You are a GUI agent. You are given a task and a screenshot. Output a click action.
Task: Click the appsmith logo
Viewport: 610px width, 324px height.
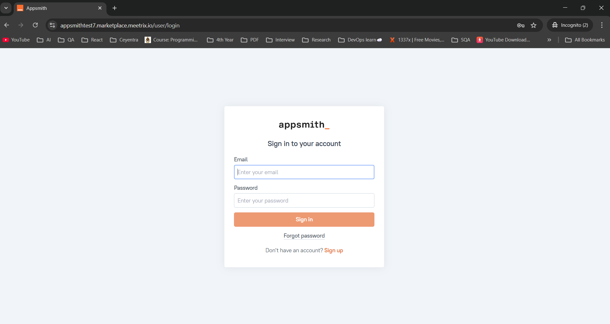click(x=304, y=125)
